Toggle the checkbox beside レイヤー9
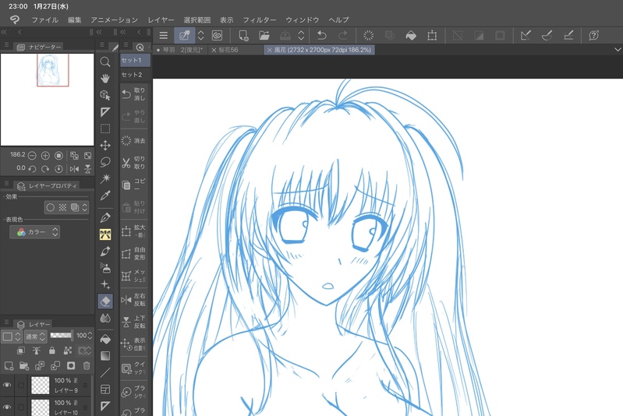This screenshot has width=623, height=416. pyautogui.click(x=21, y=385)
